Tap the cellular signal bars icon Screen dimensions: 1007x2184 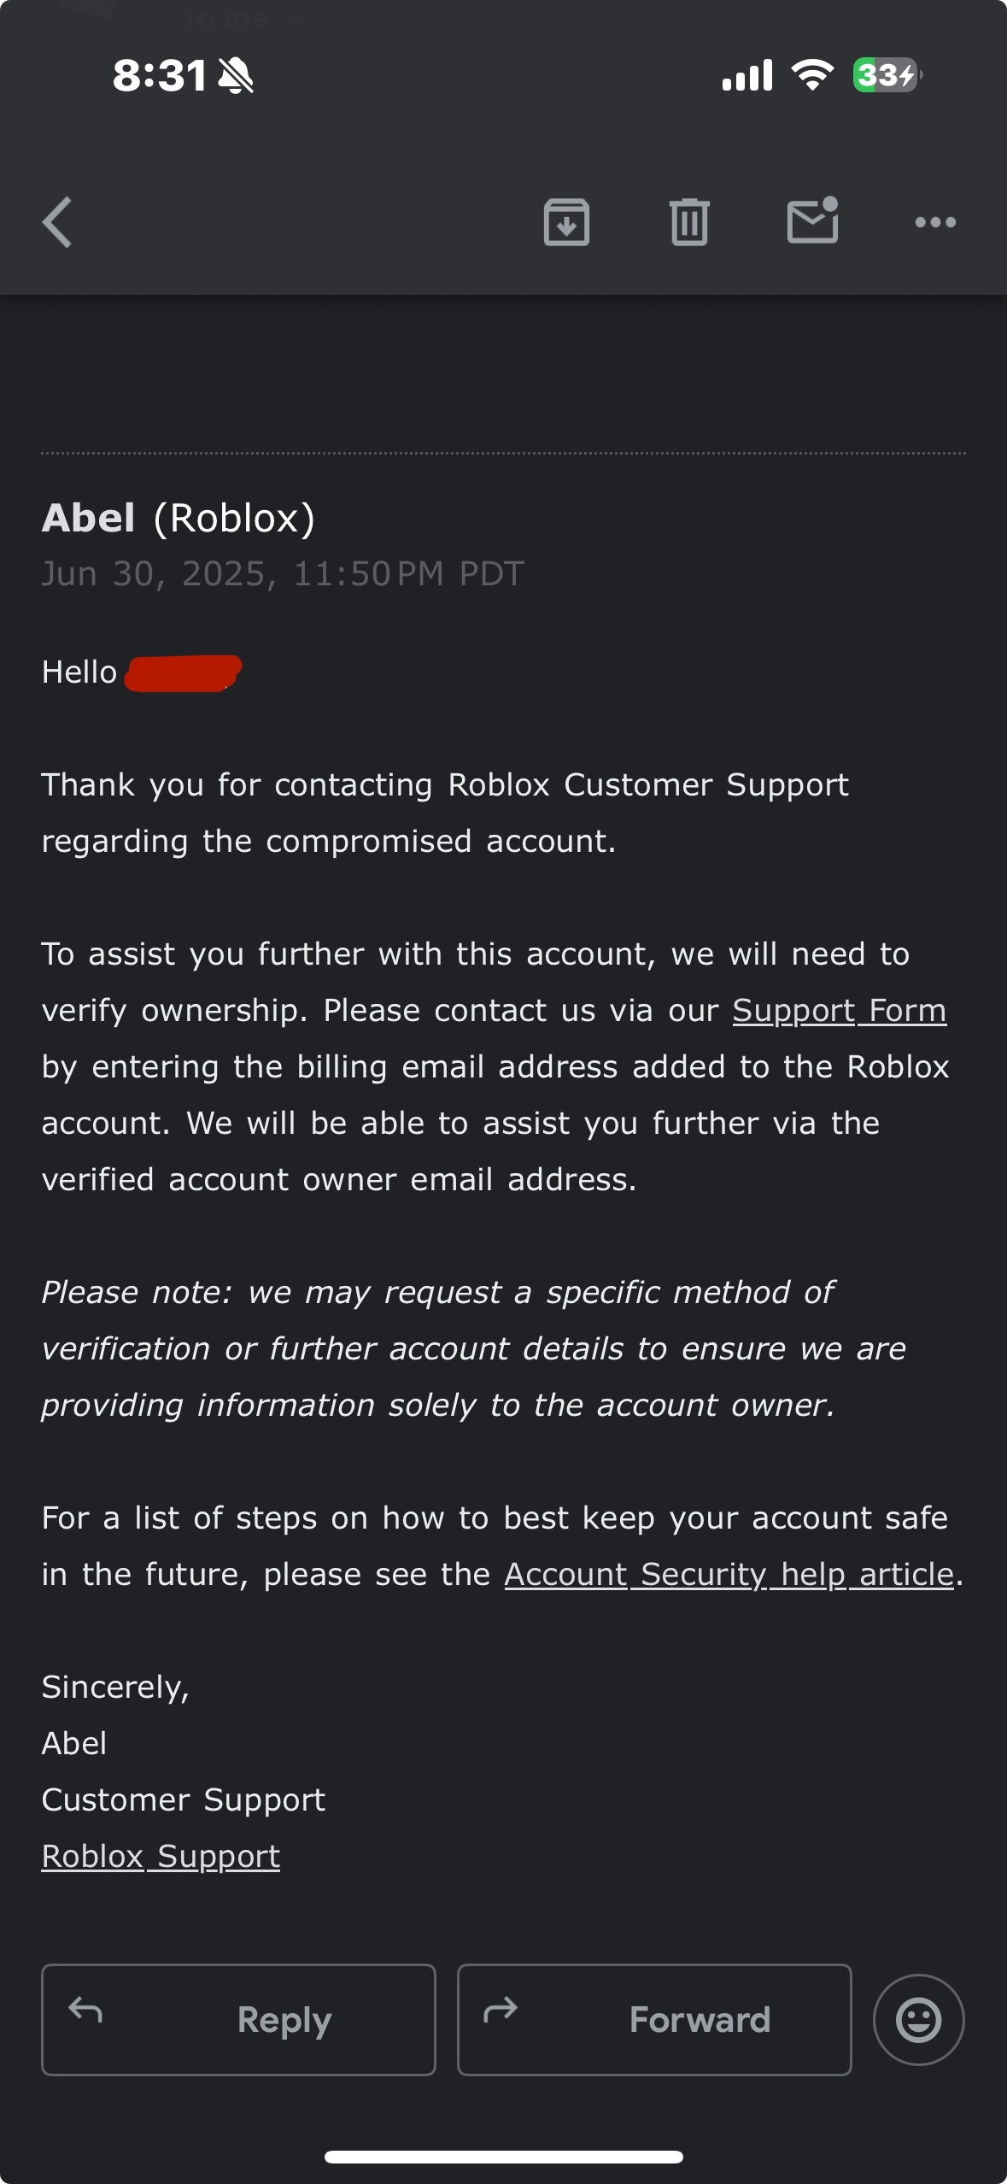(x=746, y=75)
